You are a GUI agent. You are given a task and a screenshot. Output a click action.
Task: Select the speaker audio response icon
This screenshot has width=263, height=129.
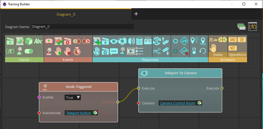point(132,41)
